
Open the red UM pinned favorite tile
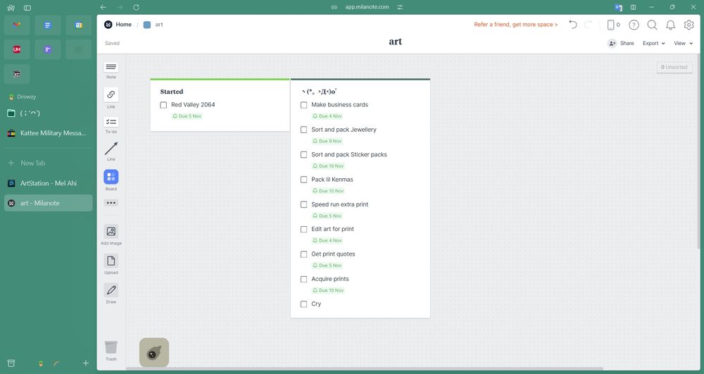click(x=17, y=49)
